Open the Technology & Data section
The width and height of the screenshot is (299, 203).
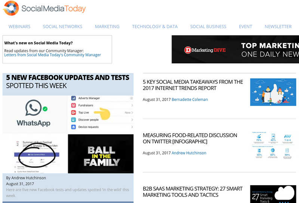[155, 26]
